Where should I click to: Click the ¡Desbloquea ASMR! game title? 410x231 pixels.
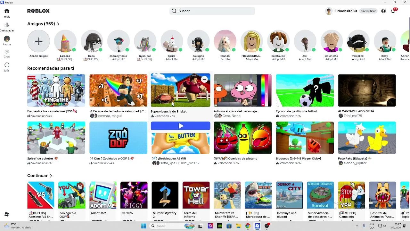tap(168, 158)
